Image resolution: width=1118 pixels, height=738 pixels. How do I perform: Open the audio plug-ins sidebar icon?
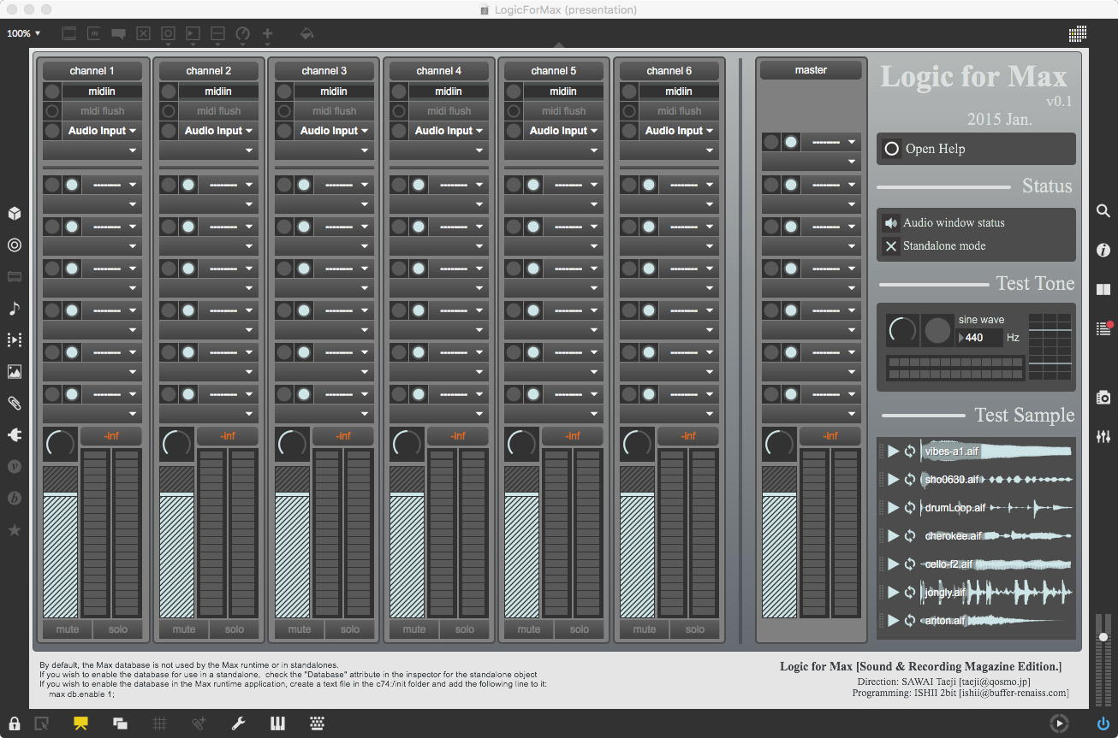coord(15,435)
